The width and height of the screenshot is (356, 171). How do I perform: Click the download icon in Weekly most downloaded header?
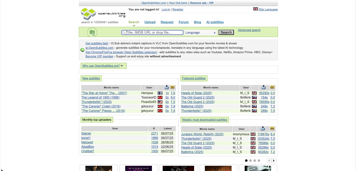263,129
